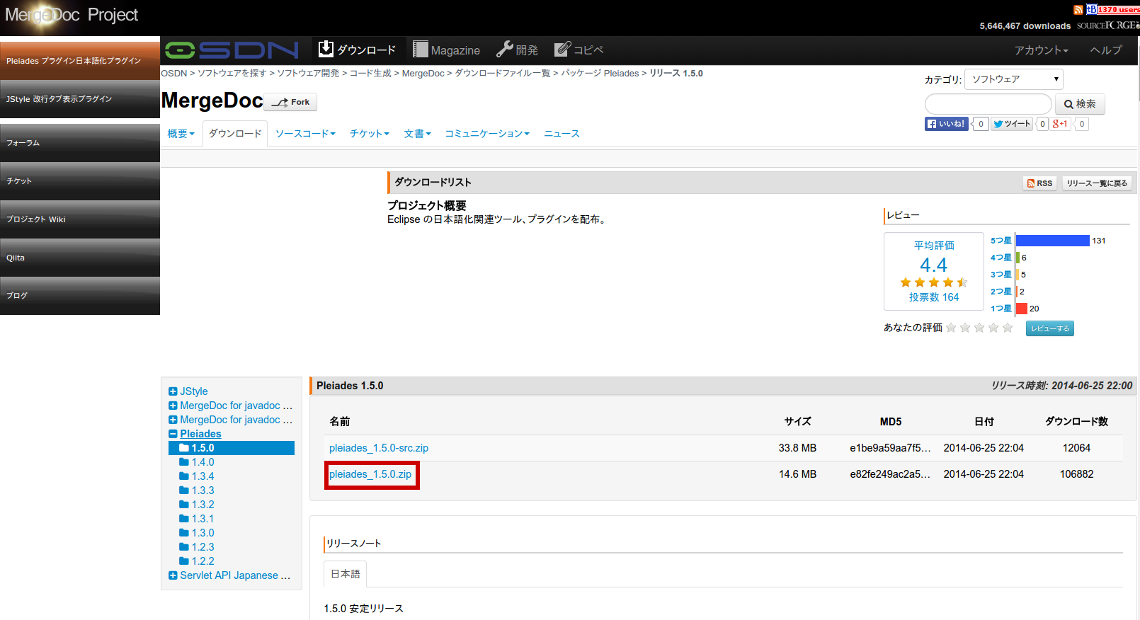Open the sidebar チケット item
The width and height of the screenshot is (1140, 620).
(x=80, y=181)
